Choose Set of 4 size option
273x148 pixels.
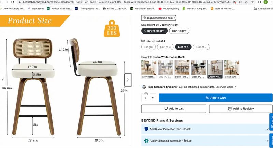(x=183, y=47)
